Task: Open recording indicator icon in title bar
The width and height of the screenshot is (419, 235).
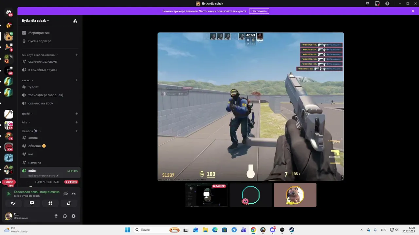Action: 377,3
